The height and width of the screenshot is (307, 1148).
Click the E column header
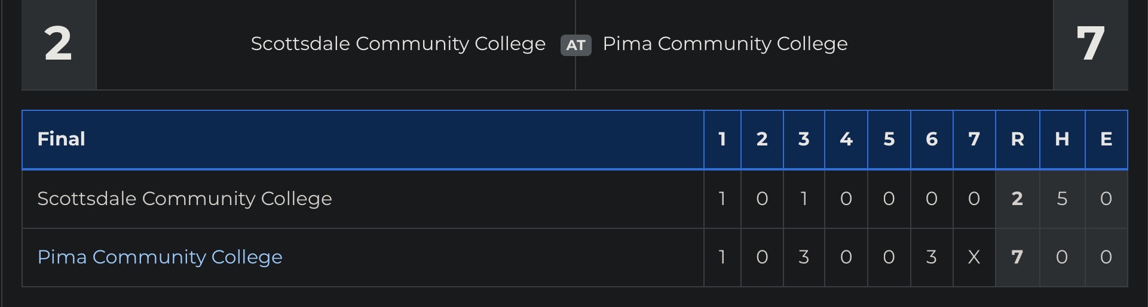1106,139
